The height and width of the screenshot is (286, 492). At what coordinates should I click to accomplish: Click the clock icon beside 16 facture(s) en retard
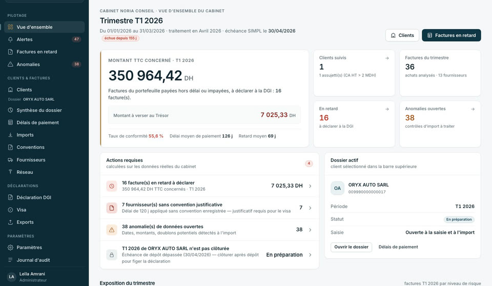click(x=112, y=186)
